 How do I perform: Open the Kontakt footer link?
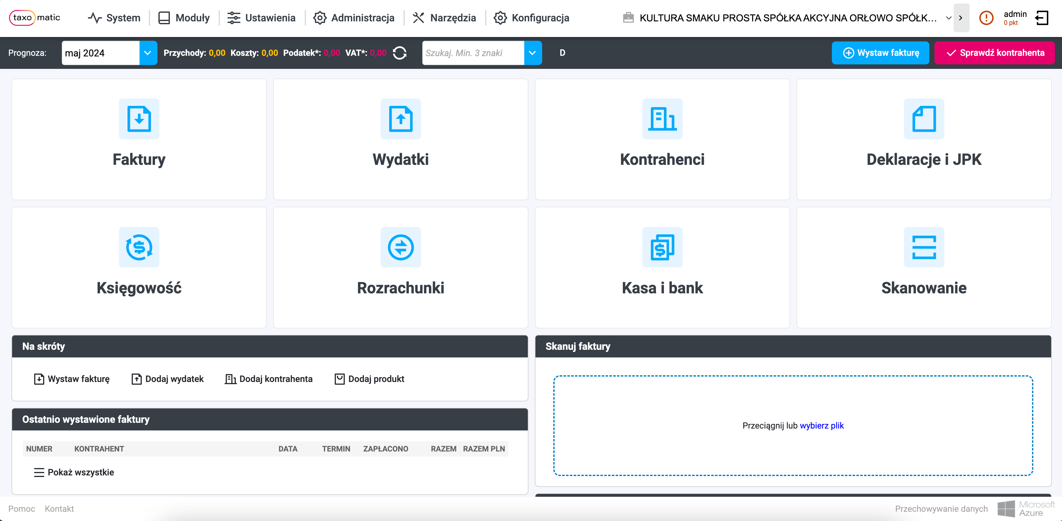click(x=59, y=509)
